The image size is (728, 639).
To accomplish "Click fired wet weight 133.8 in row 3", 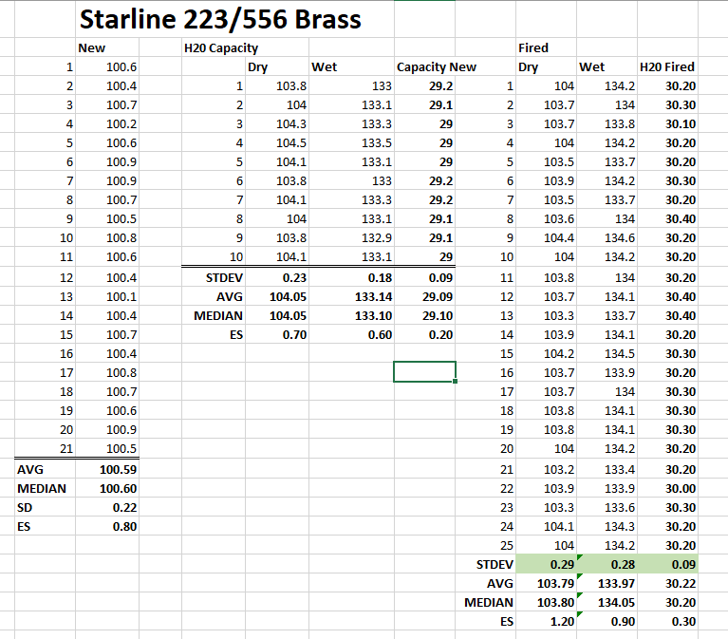I will click(607, 124).
